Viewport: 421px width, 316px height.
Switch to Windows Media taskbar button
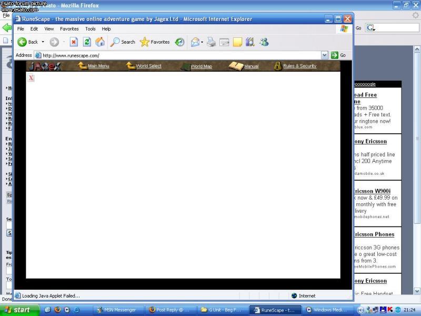coord(327,310)
